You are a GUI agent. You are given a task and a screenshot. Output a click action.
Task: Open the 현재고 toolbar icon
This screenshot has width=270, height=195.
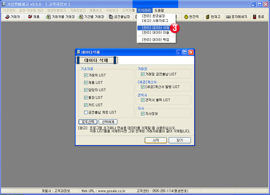(213, 17)
